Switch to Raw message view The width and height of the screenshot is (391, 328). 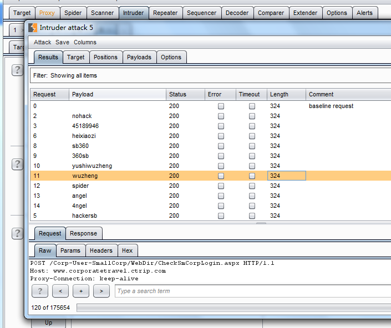(45, 250)
